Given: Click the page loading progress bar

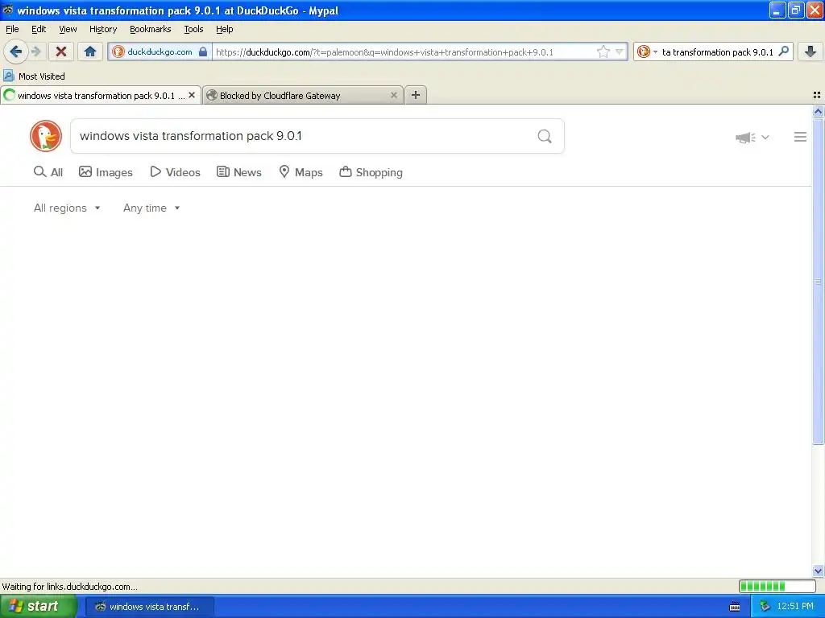Looking at the screenshot, I should coord(777,586).
